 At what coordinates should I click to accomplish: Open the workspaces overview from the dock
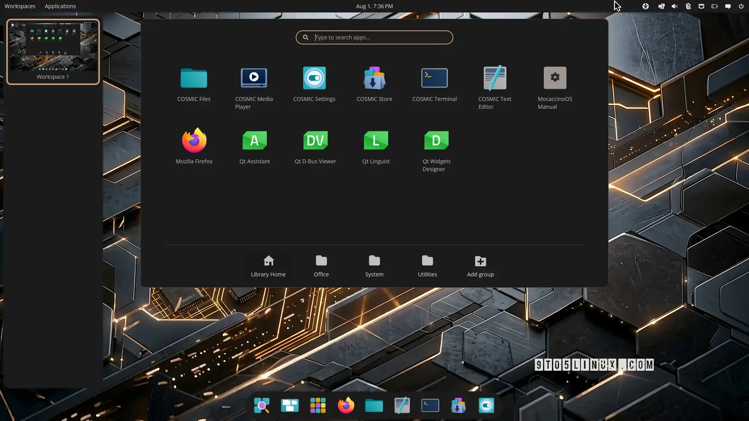289,405
